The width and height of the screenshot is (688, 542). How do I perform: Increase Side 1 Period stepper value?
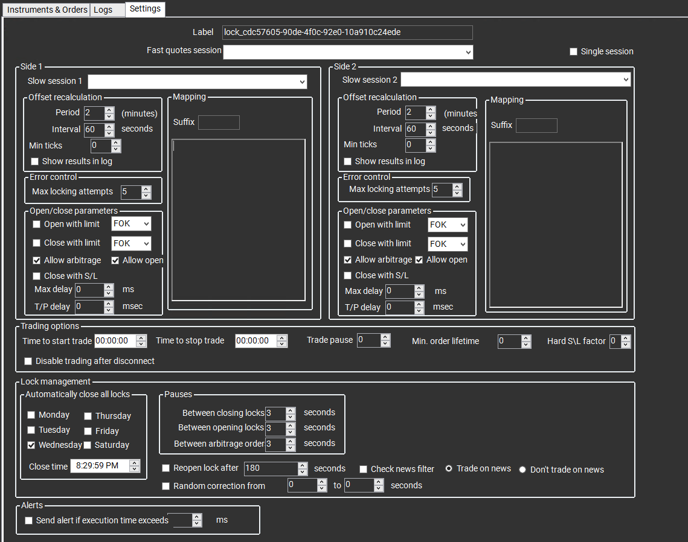(109, 110)
